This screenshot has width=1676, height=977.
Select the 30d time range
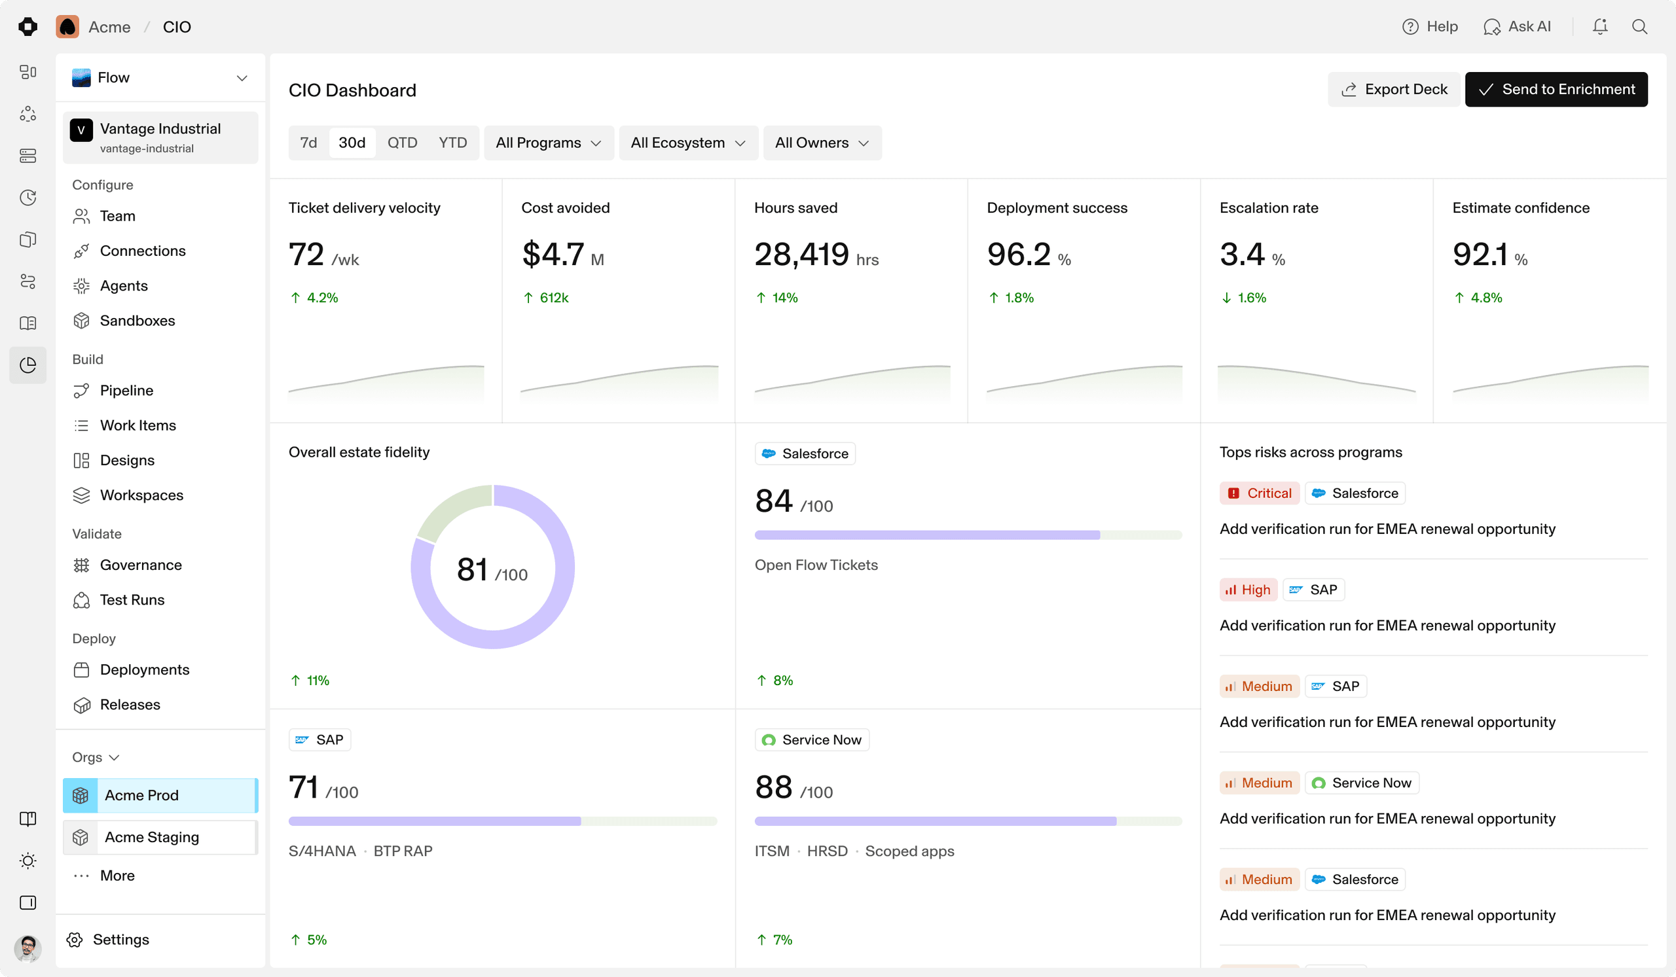[x=352, y=143]
